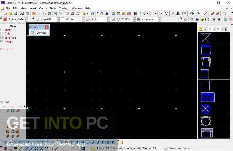The image size is (233, 151).
Task: Click the folder icon in symbol browser
Action: coord(201,29)
